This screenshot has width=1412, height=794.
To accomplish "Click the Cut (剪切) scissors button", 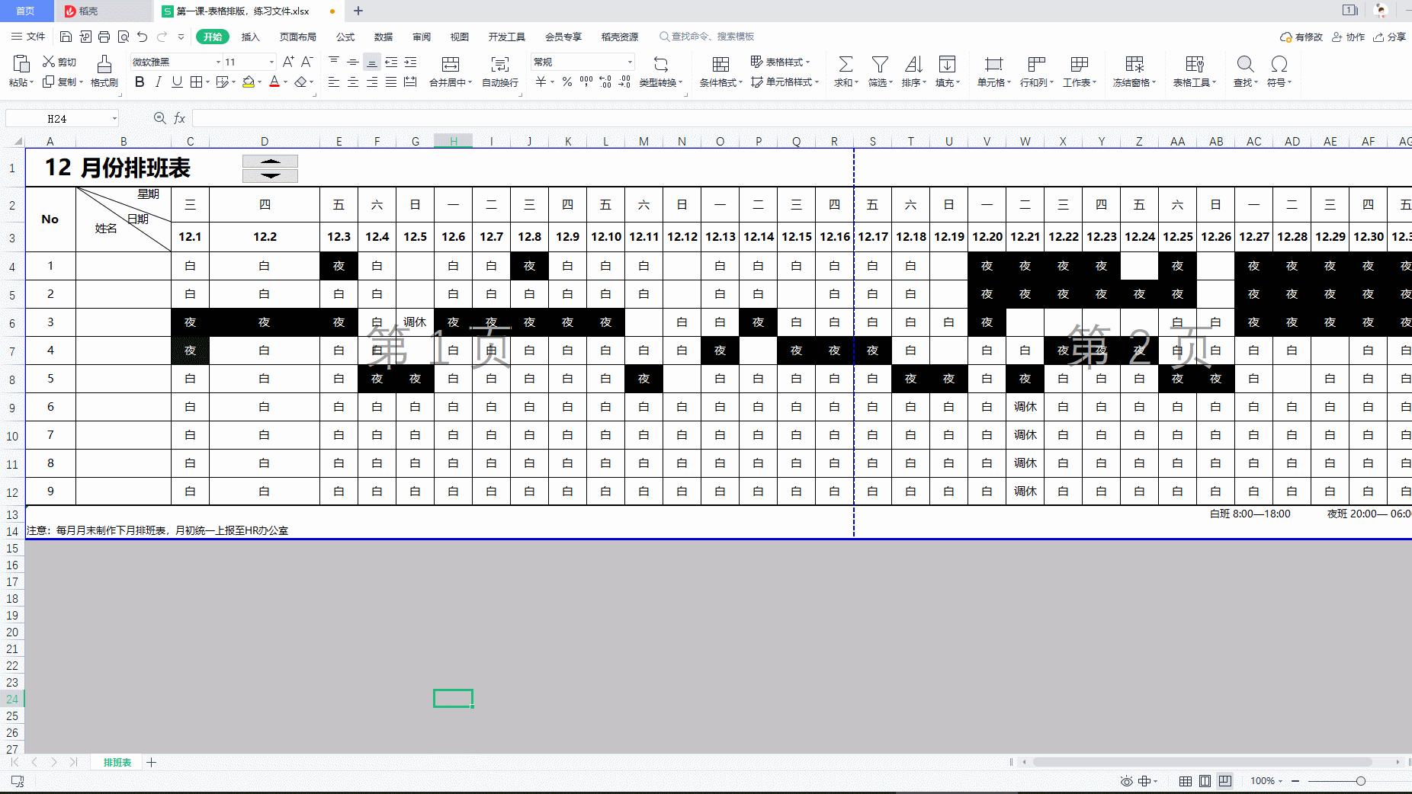I will point(59,62).
